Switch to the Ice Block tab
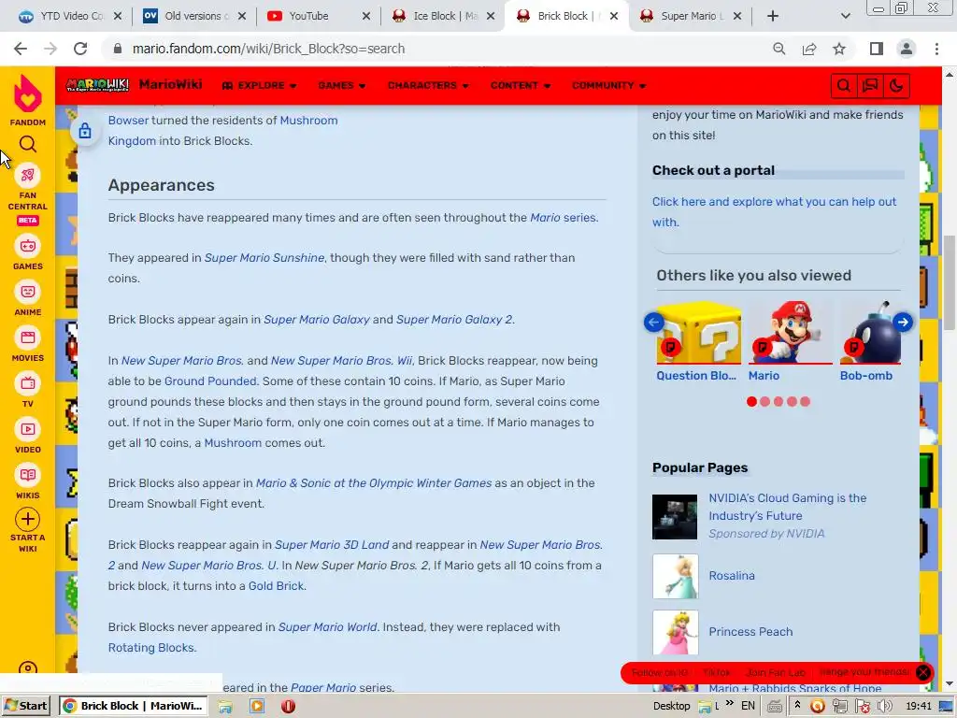 [x=435, y=16]
